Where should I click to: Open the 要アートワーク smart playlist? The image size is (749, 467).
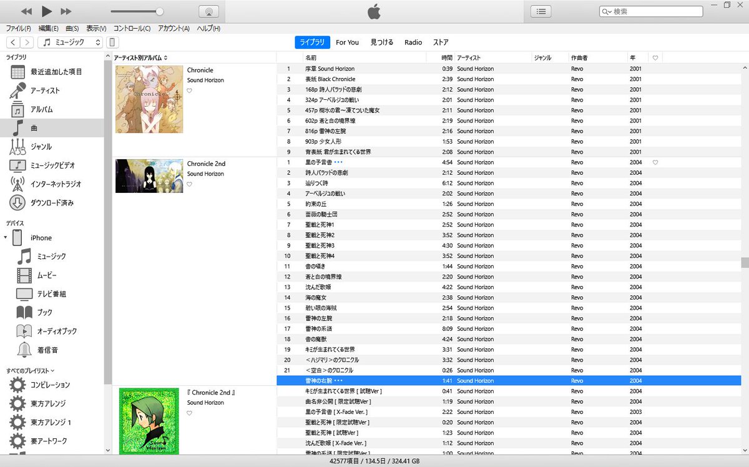(x=49, y=441)
